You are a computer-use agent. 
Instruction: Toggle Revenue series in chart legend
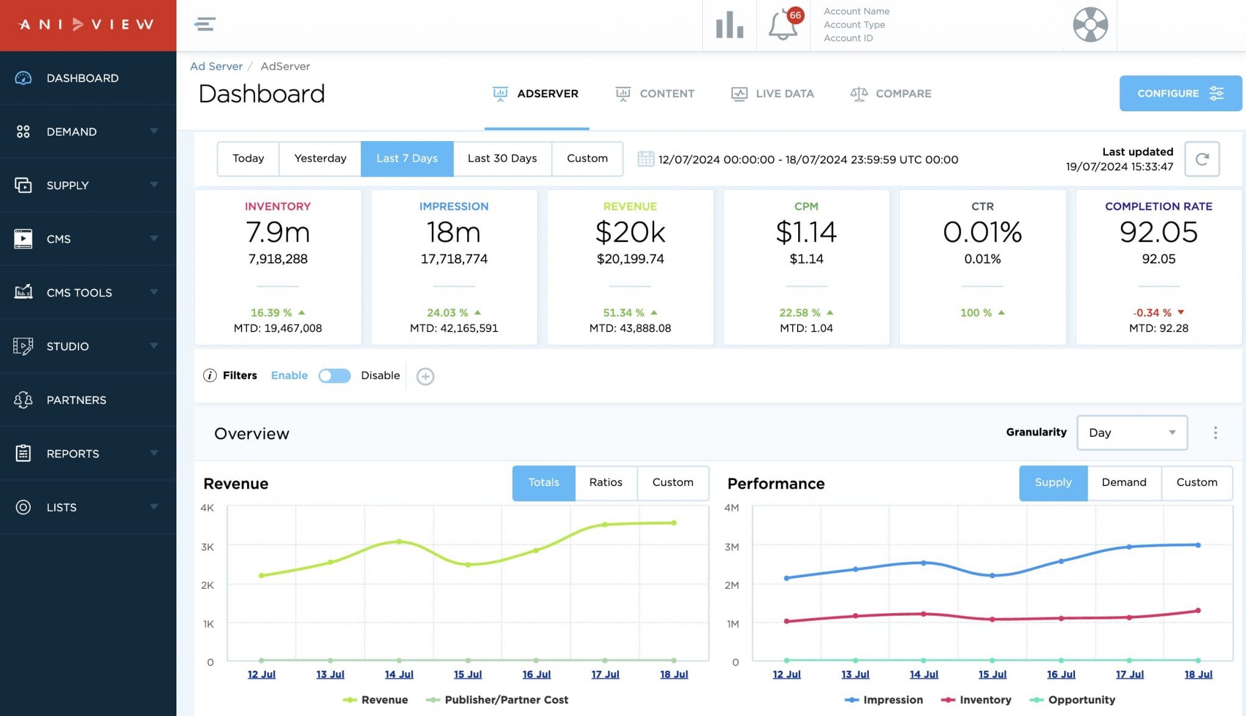pos(375,700)
